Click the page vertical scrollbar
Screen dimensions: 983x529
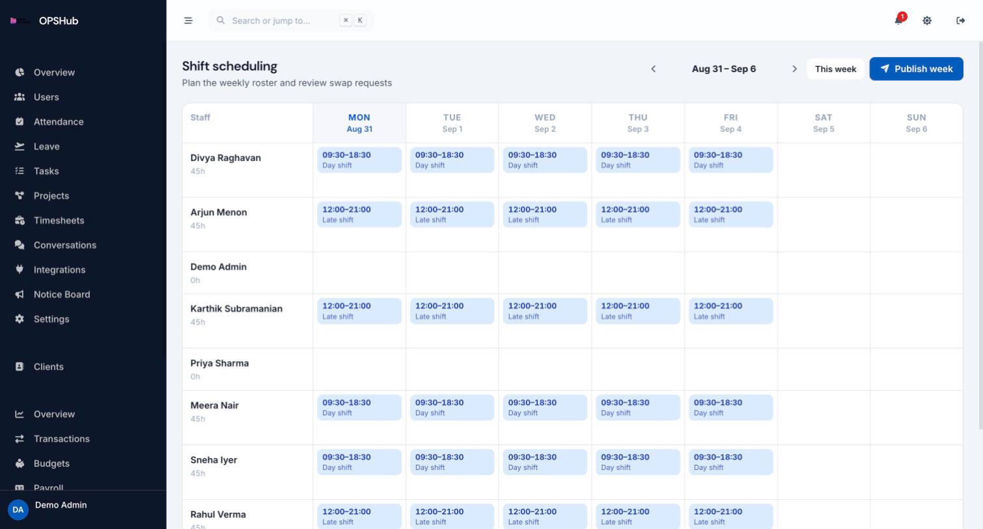pyautogui.click(x=980, y=235)
